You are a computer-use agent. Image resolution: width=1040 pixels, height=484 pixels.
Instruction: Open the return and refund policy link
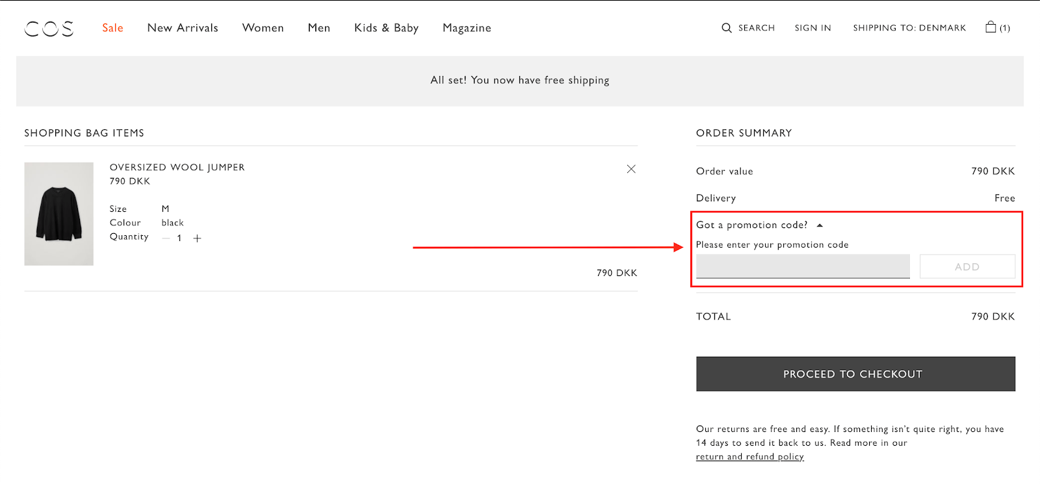point(749,457)
